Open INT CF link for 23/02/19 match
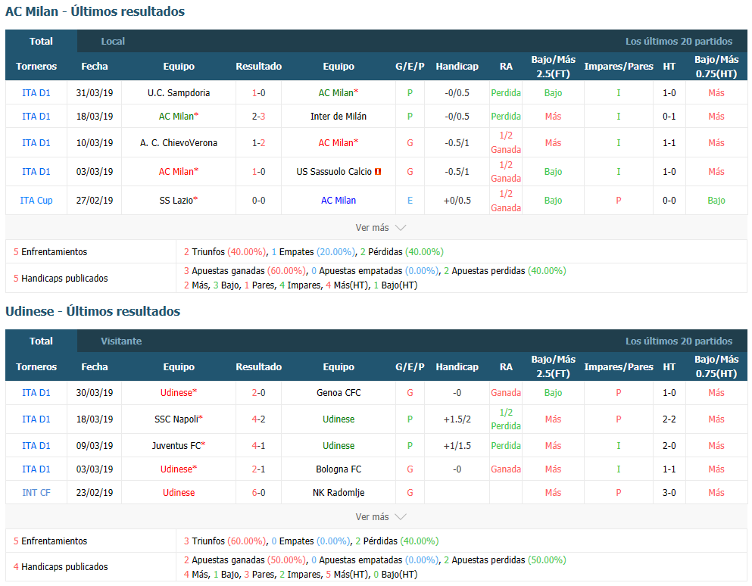 point(36,492)
